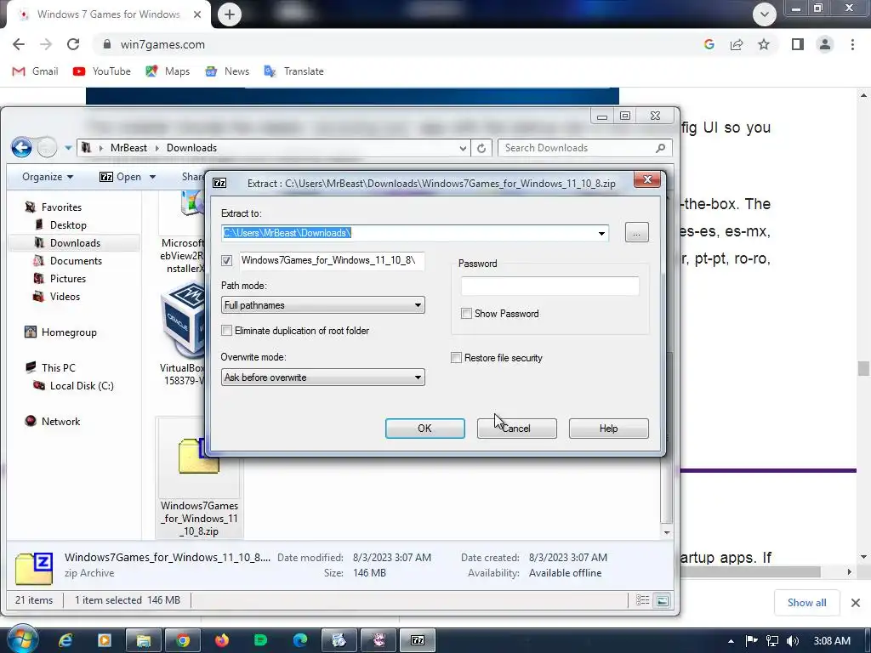This screenshot has height=653, width=871.
Task: Click MrBeast in the Explorer breadcrumb
Action: [x=128, y=148]
